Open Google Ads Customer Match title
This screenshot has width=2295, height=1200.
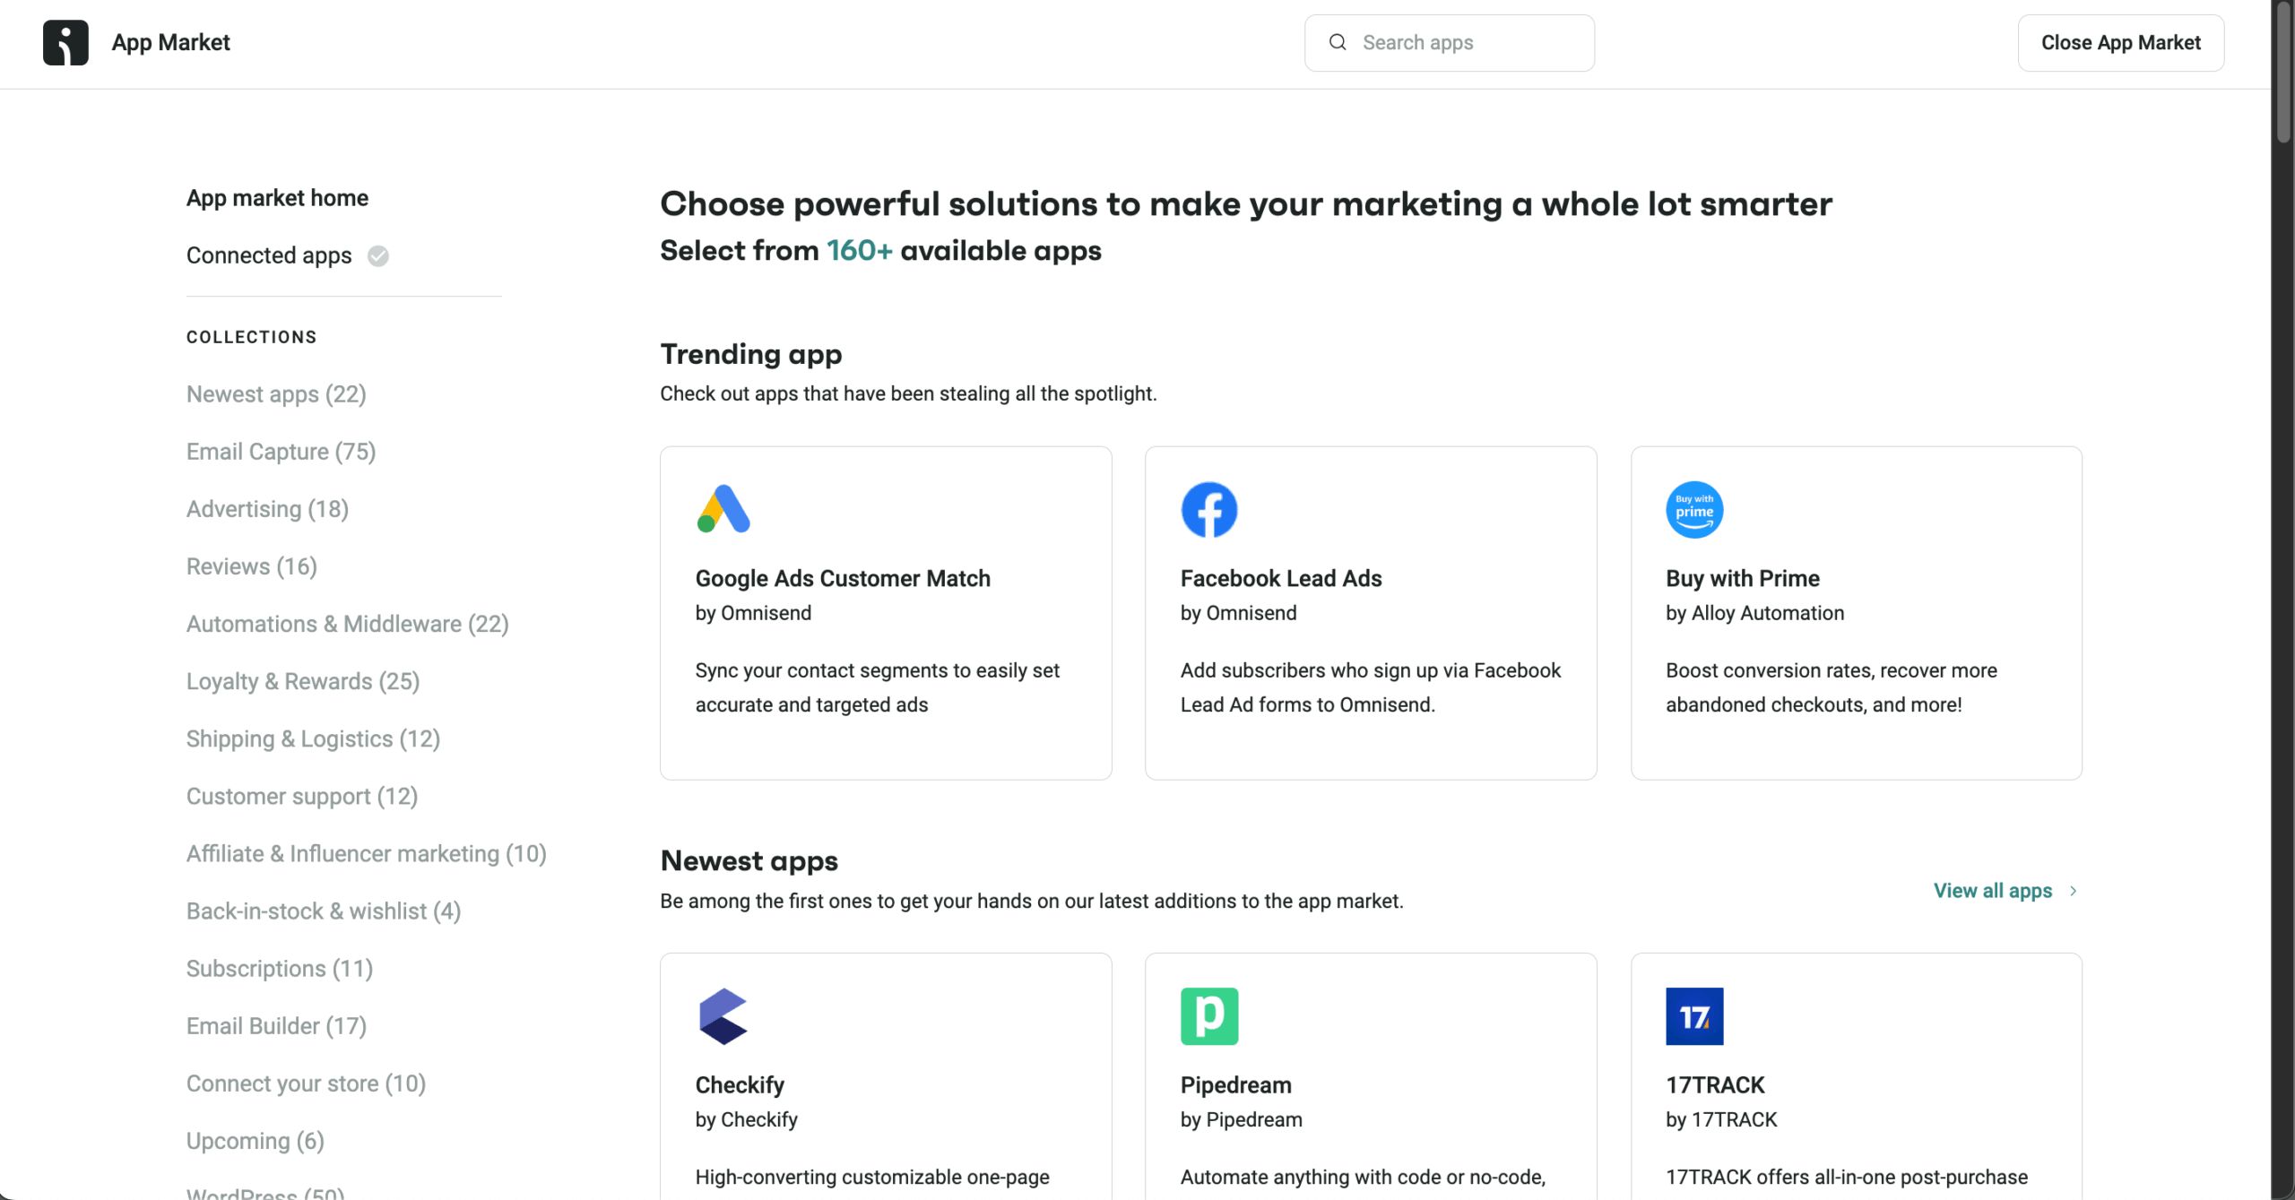tap(843, 579)
